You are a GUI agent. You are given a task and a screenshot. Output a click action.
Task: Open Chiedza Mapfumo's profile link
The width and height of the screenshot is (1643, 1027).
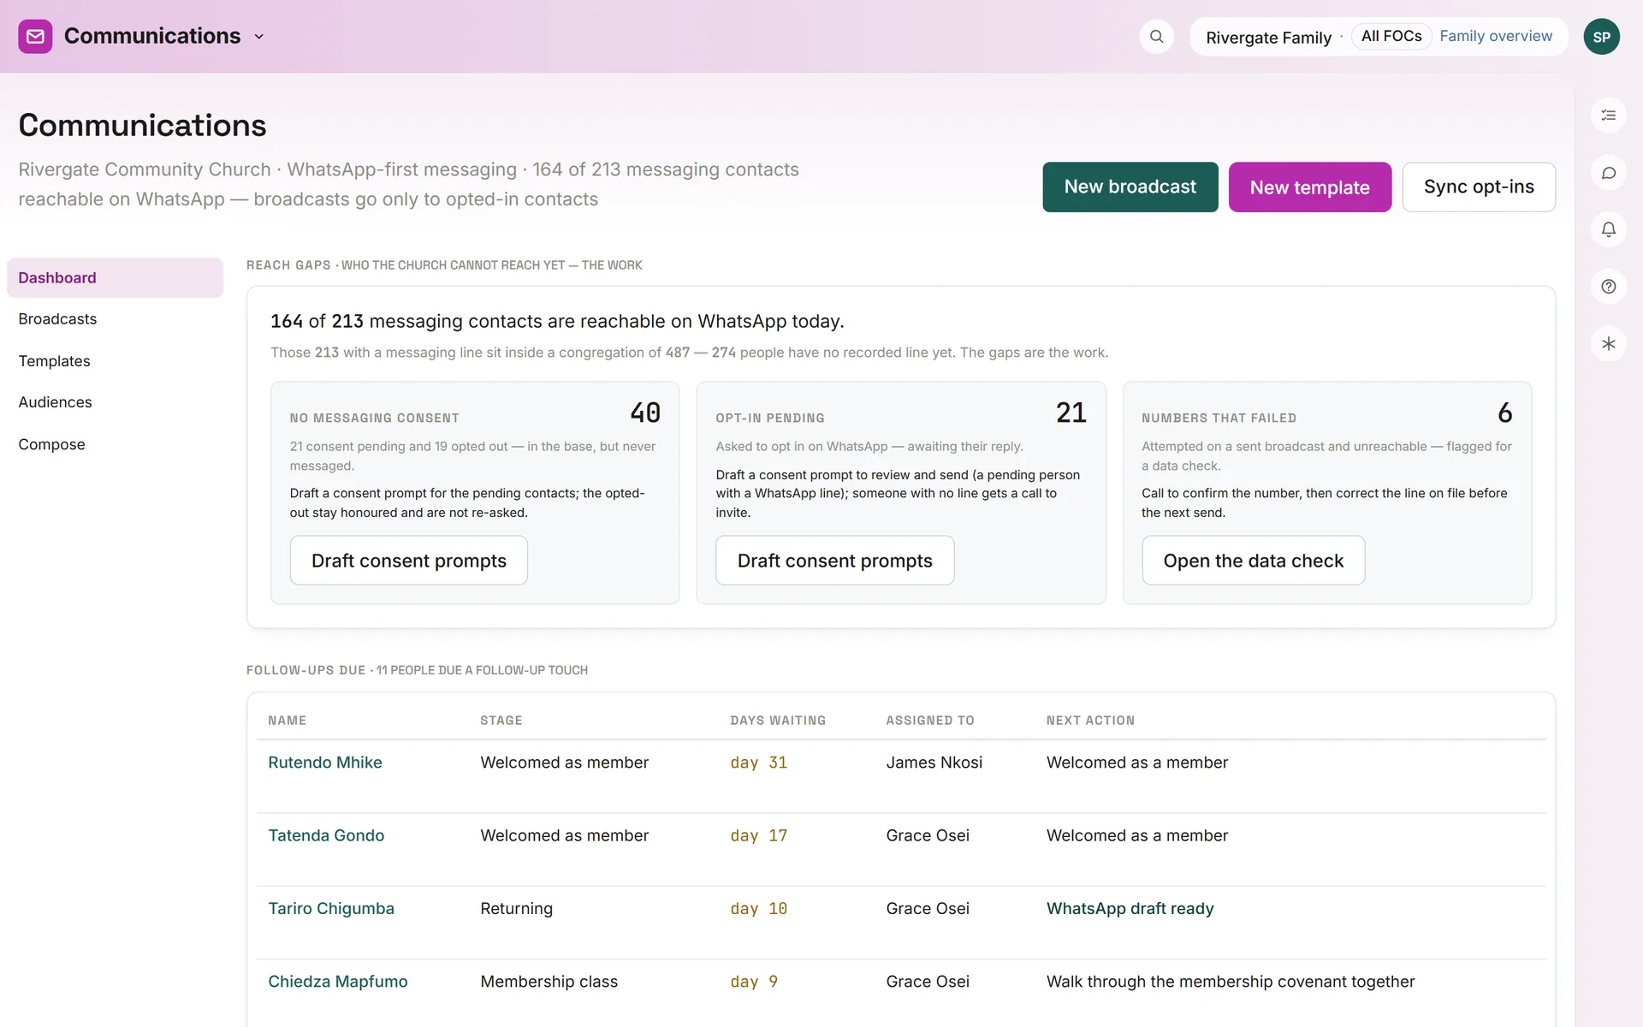[338, 982]
